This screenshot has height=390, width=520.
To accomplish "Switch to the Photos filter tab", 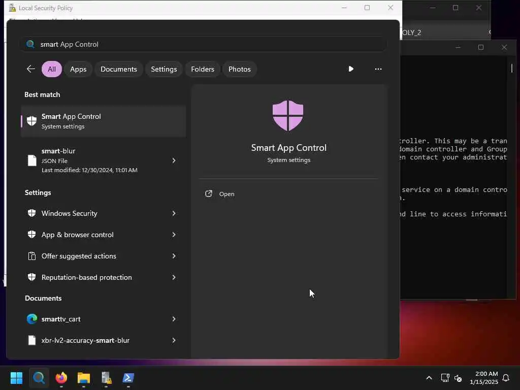I will pos(240,69).
